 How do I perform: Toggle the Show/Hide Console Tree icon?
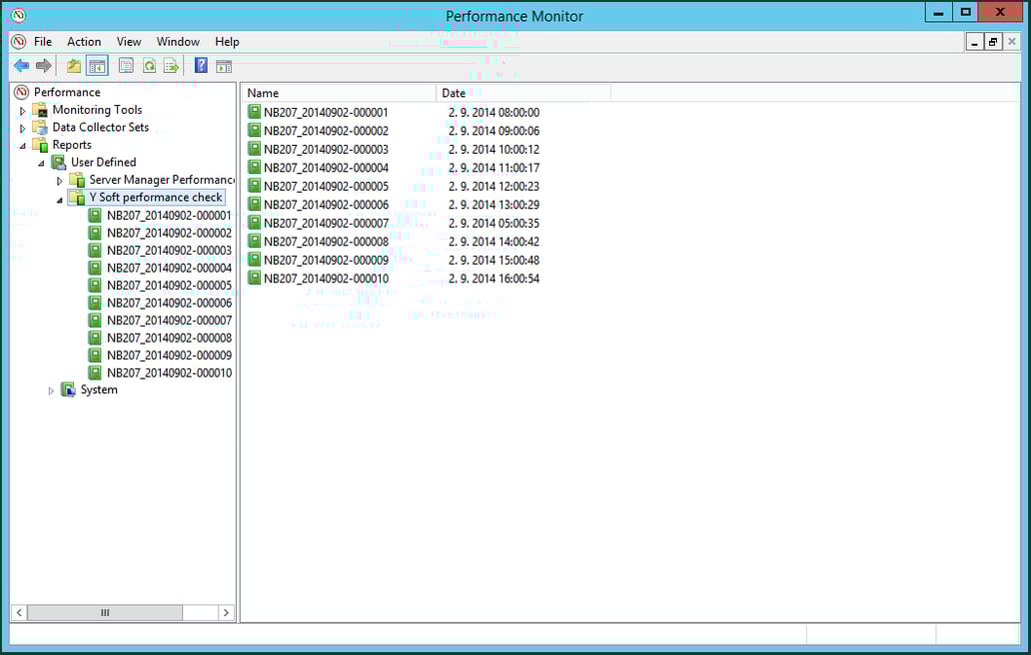pyautogui.click(x=96, y=66)
